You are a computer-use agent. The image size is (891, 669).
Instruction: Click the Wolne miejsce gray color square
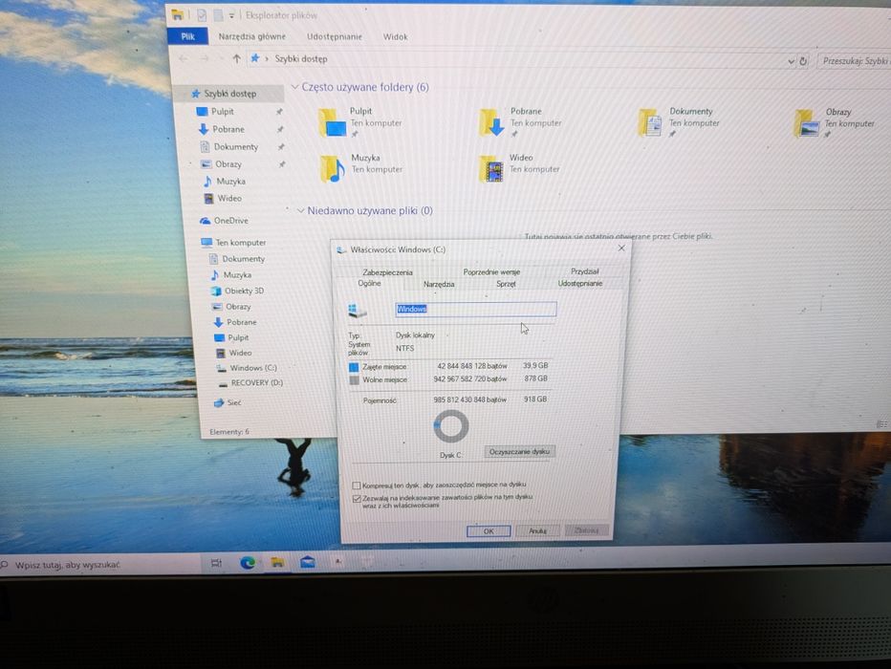coord(354,380)
